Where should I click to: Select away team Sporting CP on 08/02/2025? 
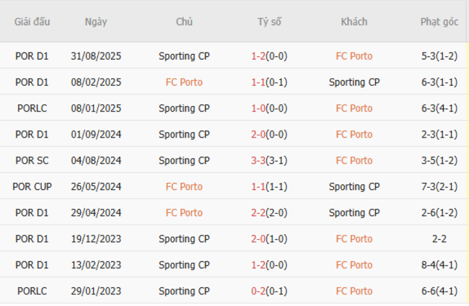tap(354, 82)
